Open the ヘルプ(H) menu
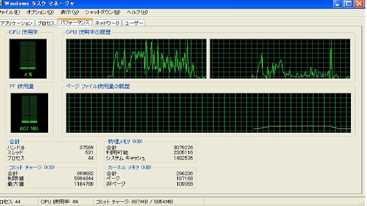This screenshot has height=206, width=367. [137, 12]
